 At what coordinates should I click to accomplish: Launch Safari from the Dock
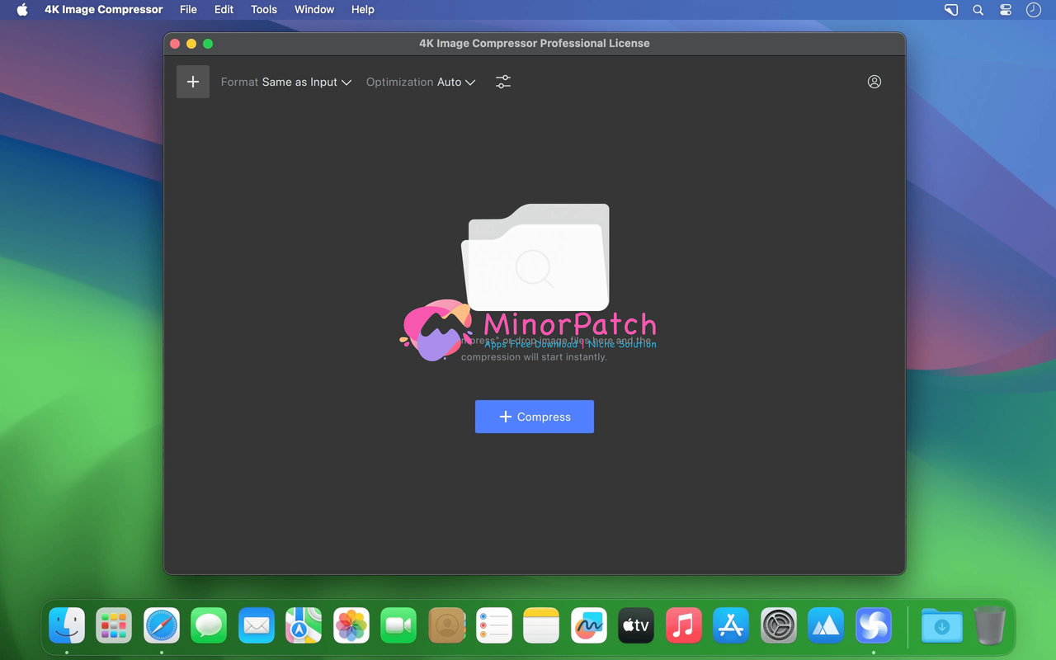coord(162,626)
